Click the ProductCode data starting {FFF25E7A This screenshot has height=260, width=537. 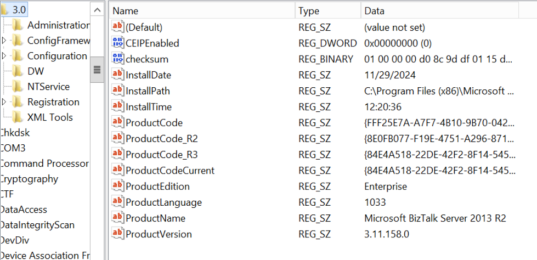point(440,123)
